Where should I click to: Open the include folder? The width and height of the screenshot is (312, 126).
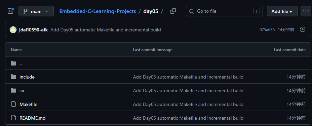pos(27,77)
